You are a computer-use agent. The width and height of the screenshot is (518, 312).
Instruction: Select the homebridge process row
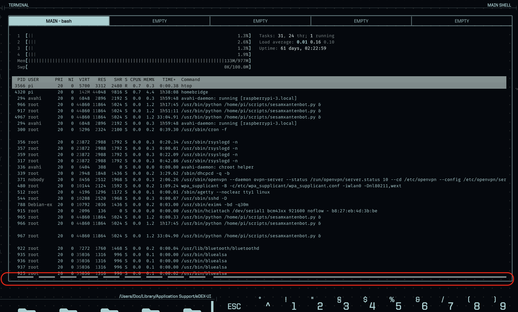point(259,92)
